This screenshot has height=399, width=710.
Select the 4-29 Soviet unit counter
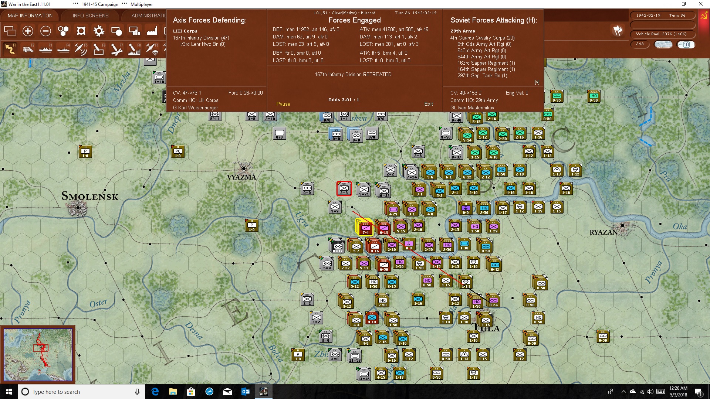[x=393, y=209]
